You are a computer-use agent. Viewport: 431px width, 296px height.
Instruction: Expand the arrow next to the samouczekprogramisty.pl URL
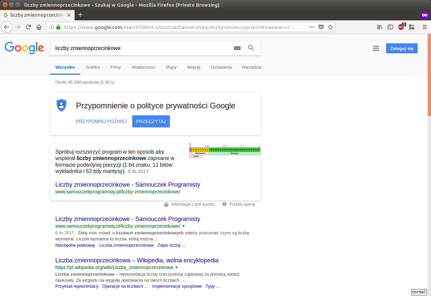point(184,226)
